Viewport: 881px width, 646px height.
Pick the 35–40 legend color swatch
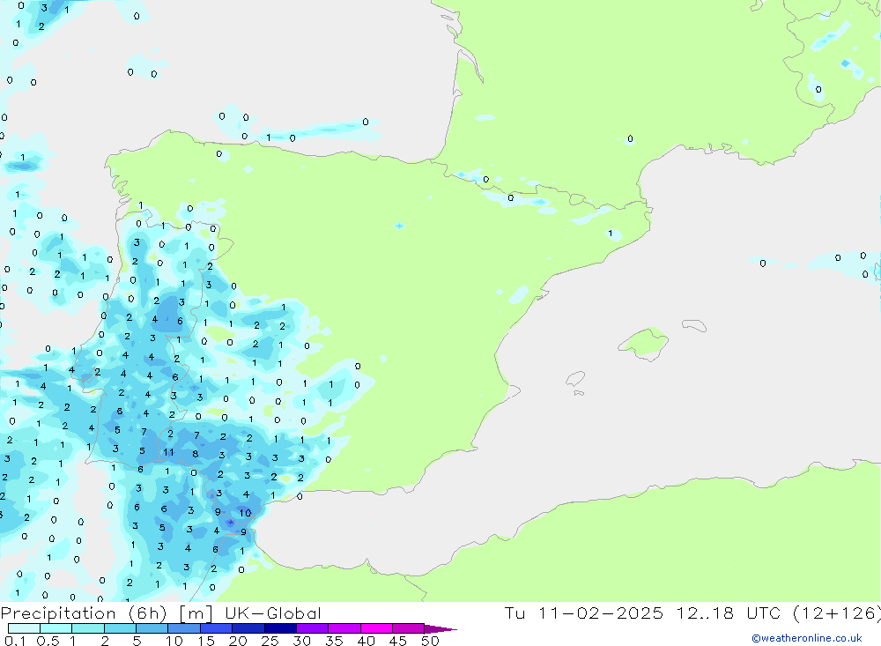click(x=344, y=628)
